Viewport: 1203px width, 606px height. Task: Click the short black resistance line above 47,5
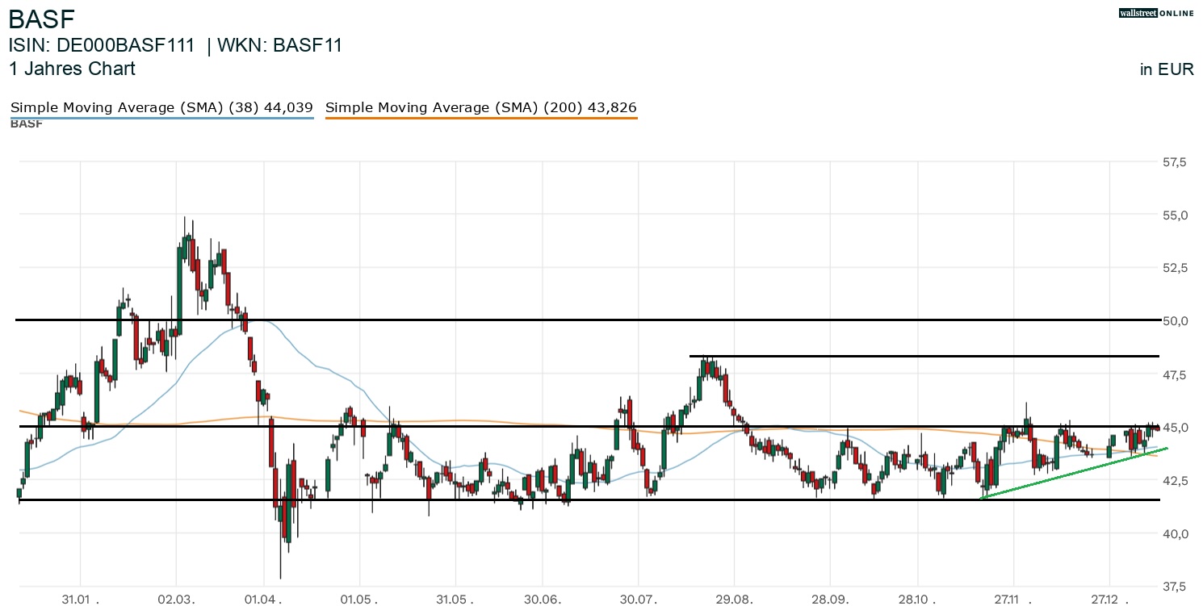pyautogui.click(x=924, y=356)
